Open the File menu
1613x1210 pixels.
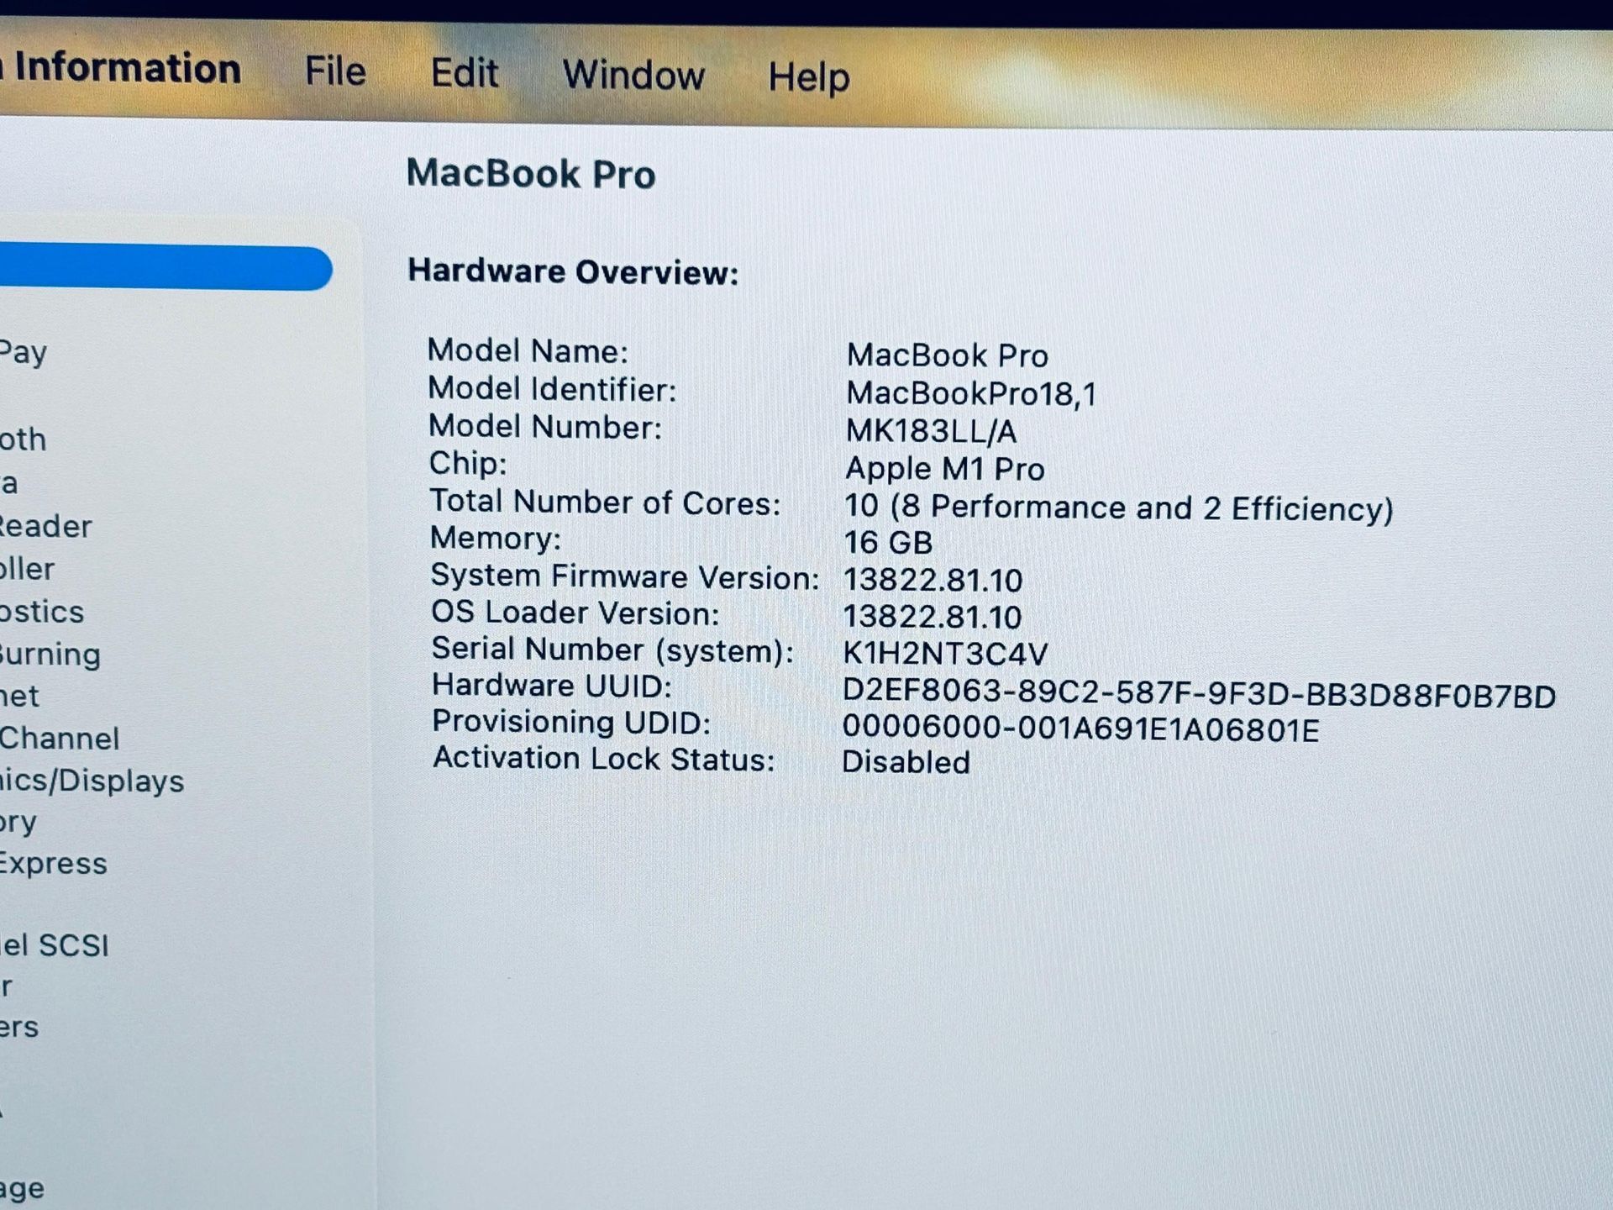coord(335,71)
